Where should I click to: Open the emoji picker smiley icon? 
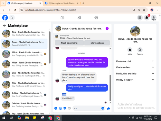point(103,108)
